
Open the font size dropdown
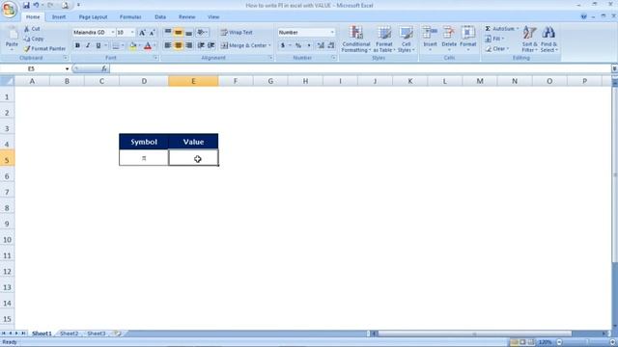tap(132, 32)
